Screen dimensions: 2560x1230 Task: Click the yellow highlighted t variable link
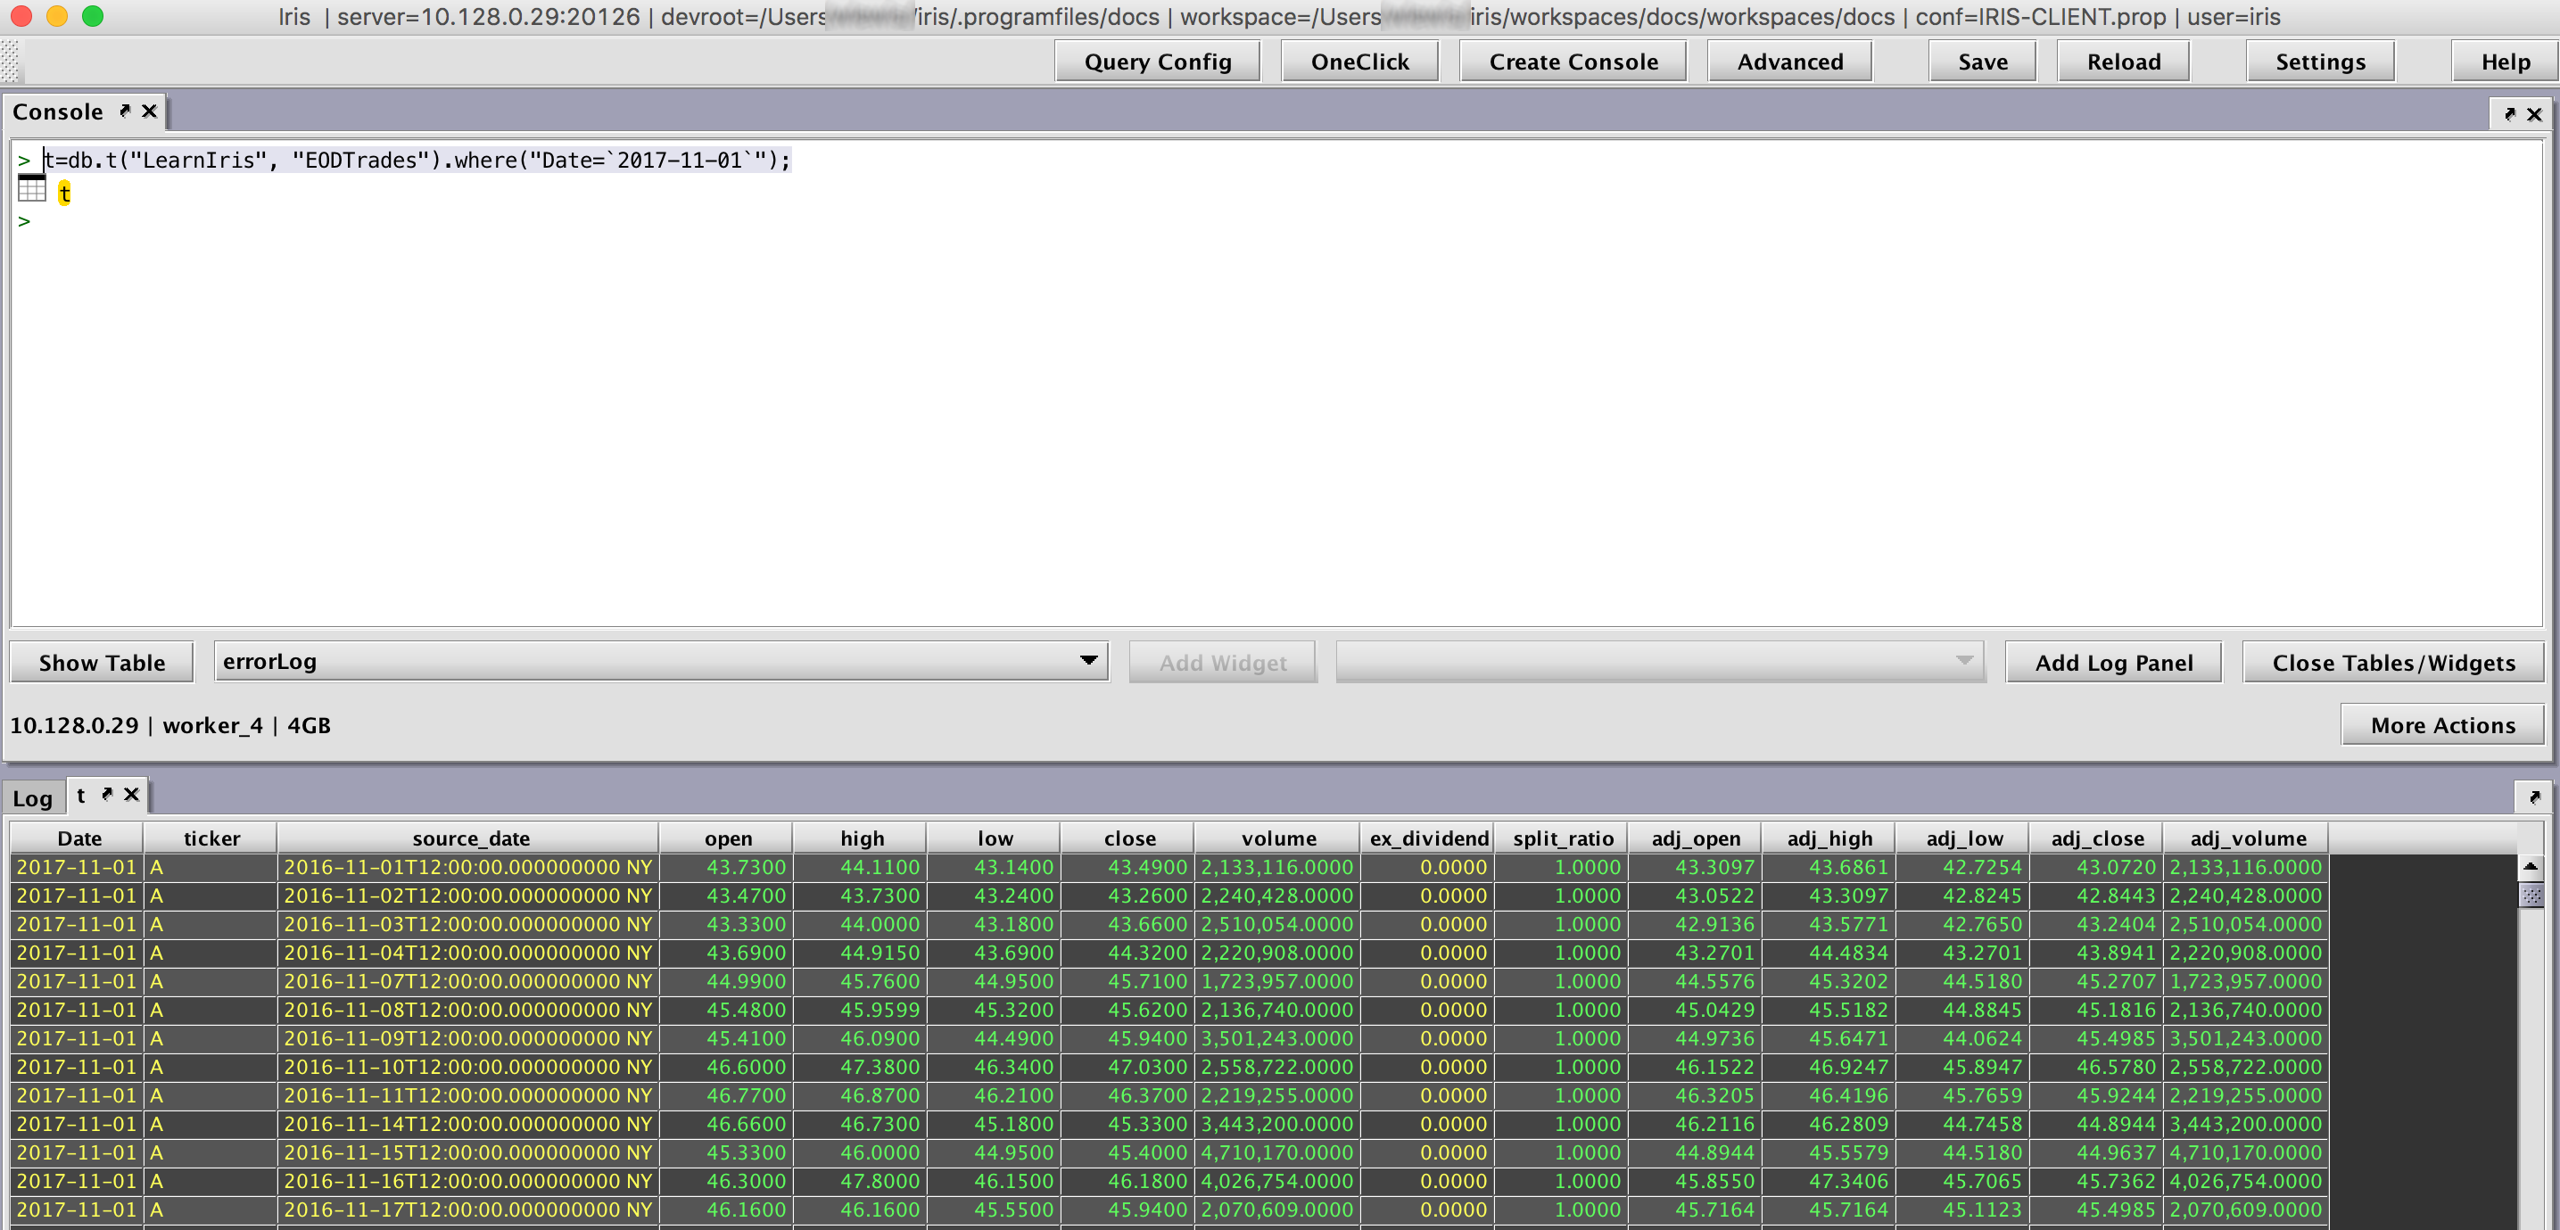64,193
